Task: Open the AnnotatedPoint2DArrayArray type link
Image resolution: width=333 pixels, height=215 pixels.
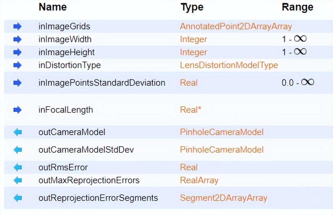Action: (236, 26)
